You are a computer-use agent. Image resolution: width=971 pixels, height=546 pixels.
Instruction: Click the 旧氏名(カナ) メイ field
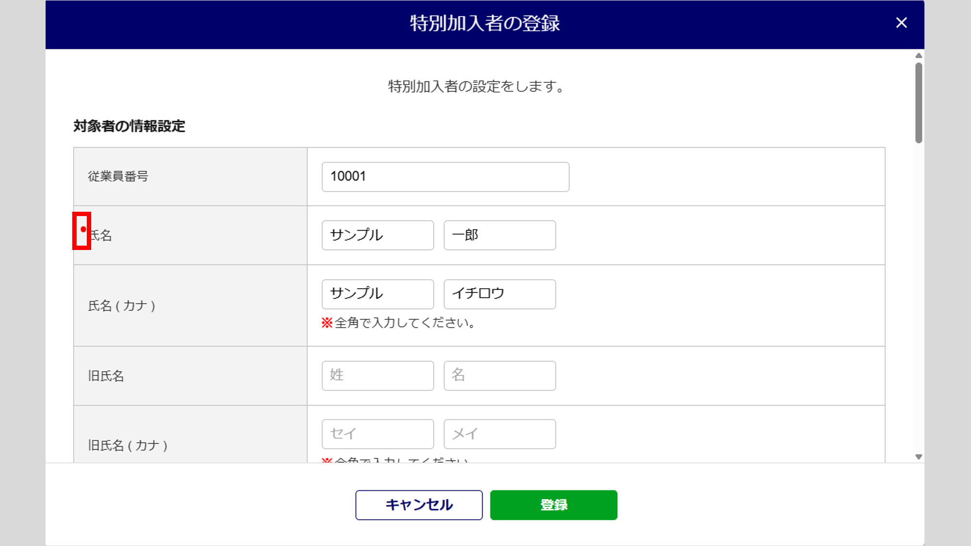point(499,434)
